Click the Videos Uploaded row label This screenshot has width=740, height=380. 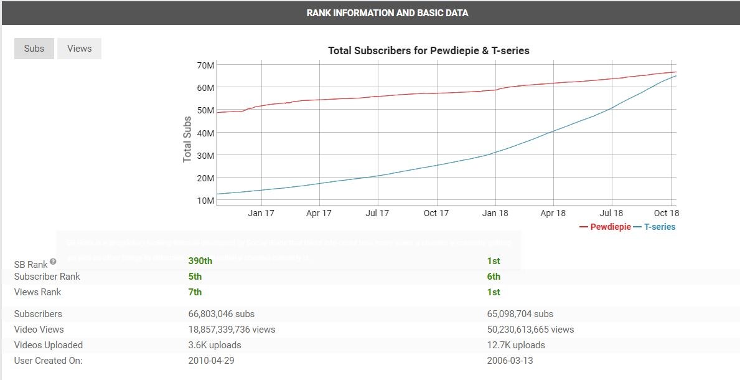[x=48, y=345]
